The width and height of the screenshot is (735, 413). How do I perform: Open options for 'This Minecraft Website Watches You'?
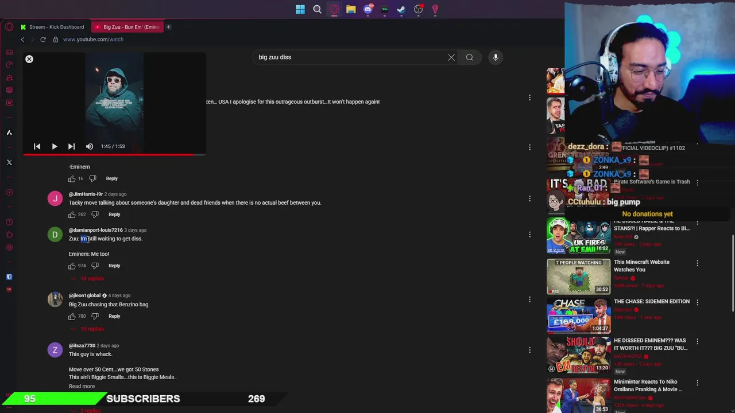[697, 263]
